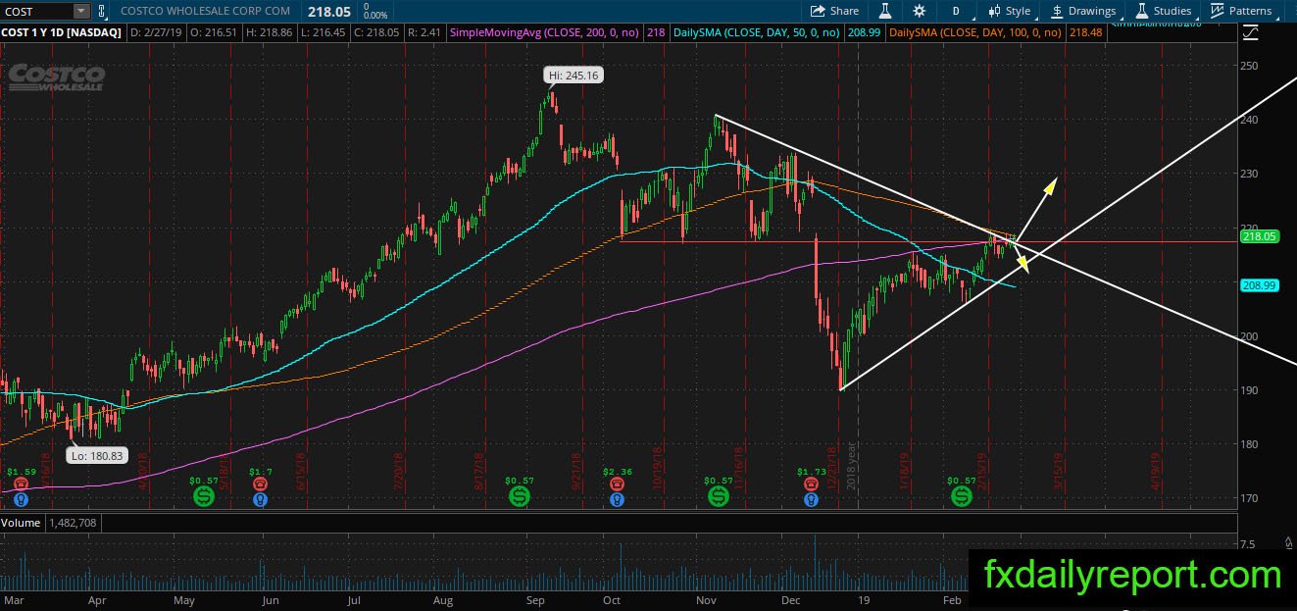The width and height of the screenshot is (1297, 611).
Task: Click the $1.73 earnings phone icon in December
Action: (x=811, y=484)
